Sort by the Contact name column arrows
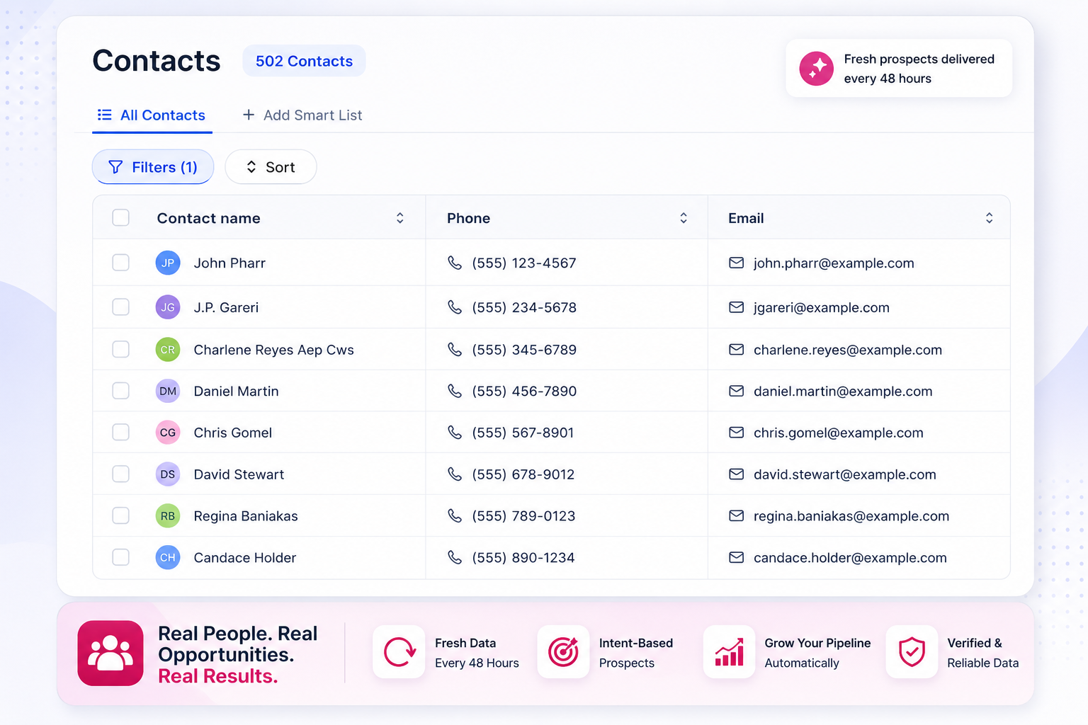 [x=400, y=218]
